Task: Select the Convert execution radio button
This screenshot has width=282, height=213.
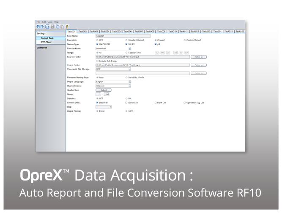Action: (x=156, y=40)
